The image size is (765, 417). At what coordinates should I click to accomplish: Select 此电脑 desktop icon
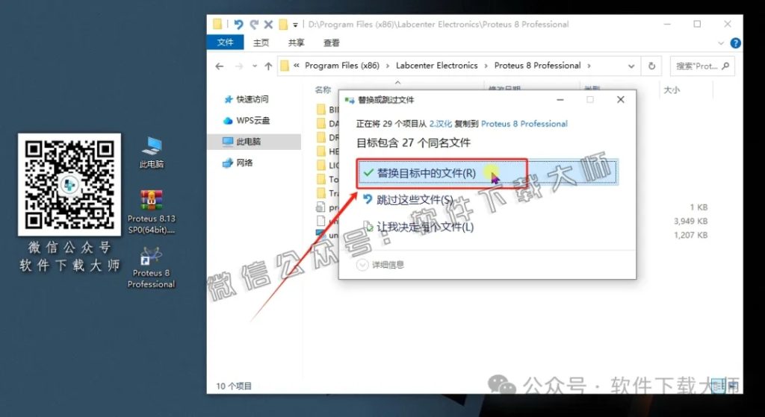(x=152, y=152)
